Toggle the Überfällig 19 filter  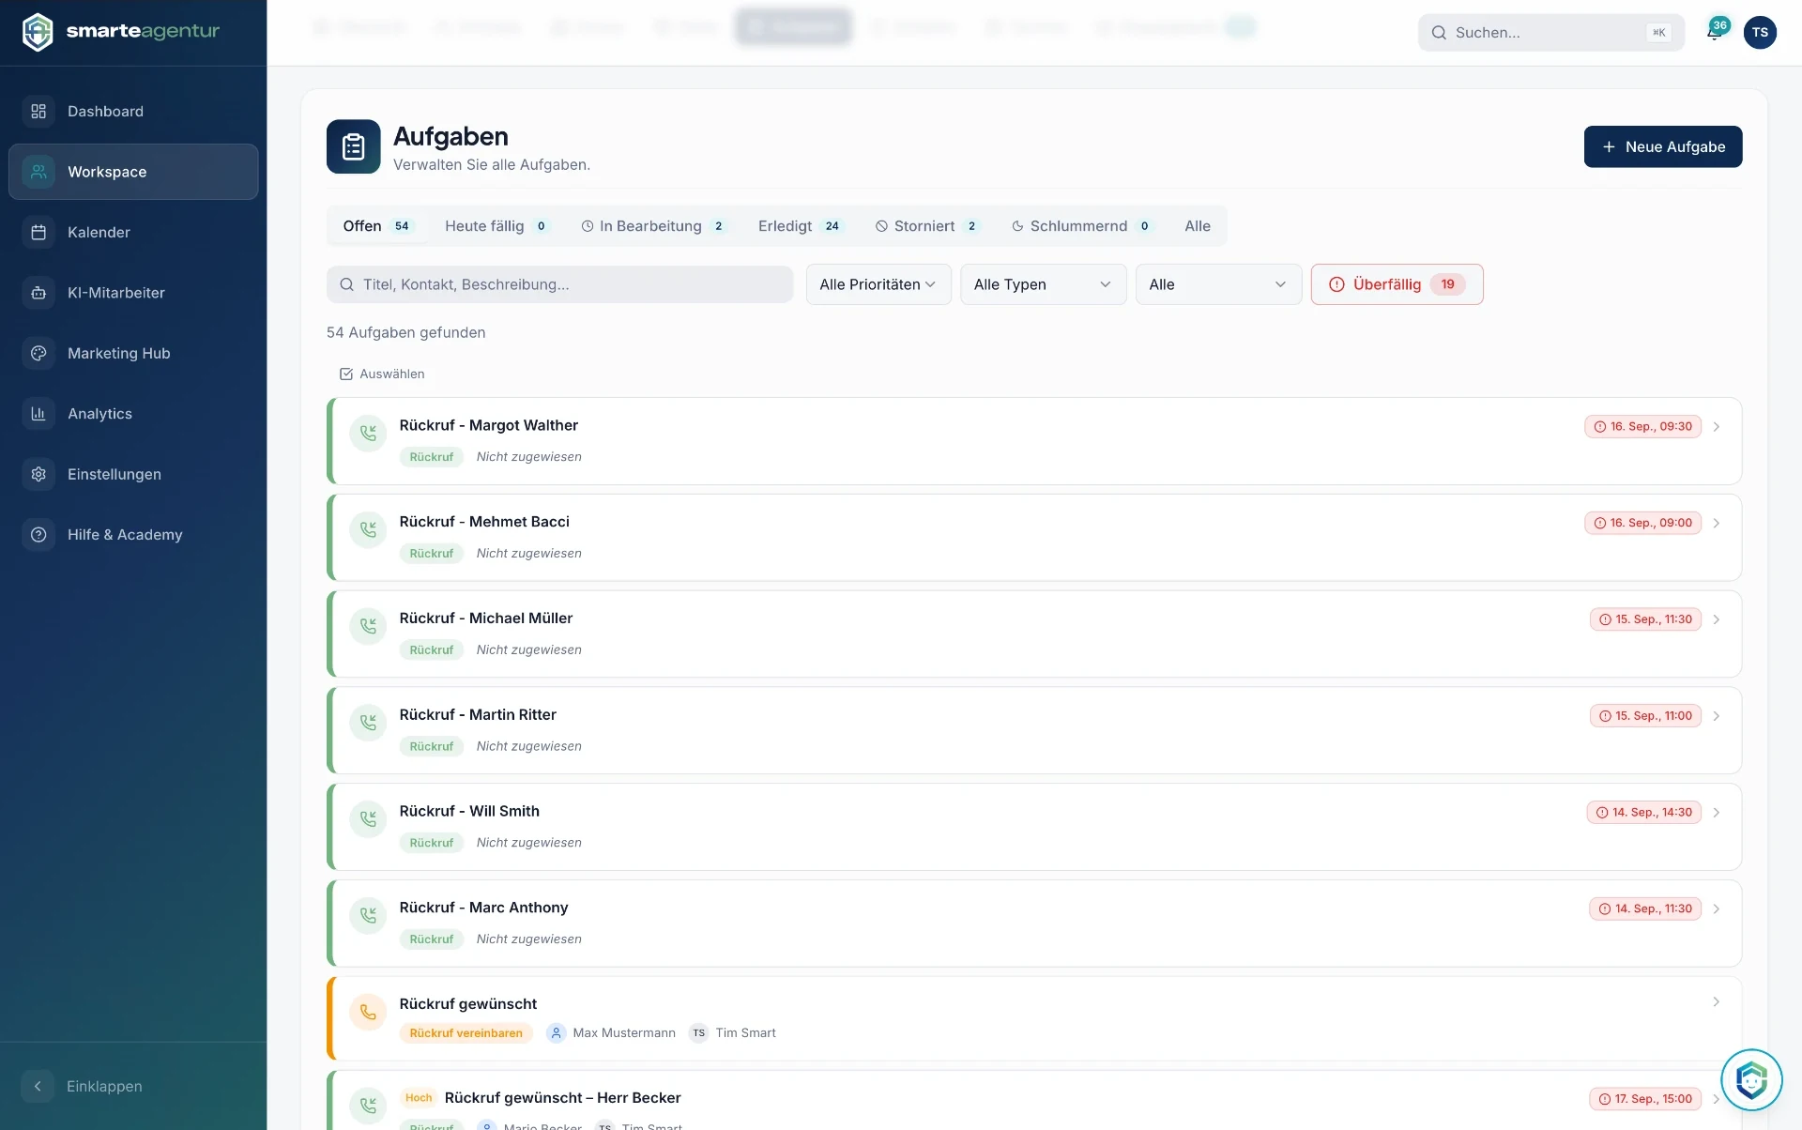click(1397, 284)
